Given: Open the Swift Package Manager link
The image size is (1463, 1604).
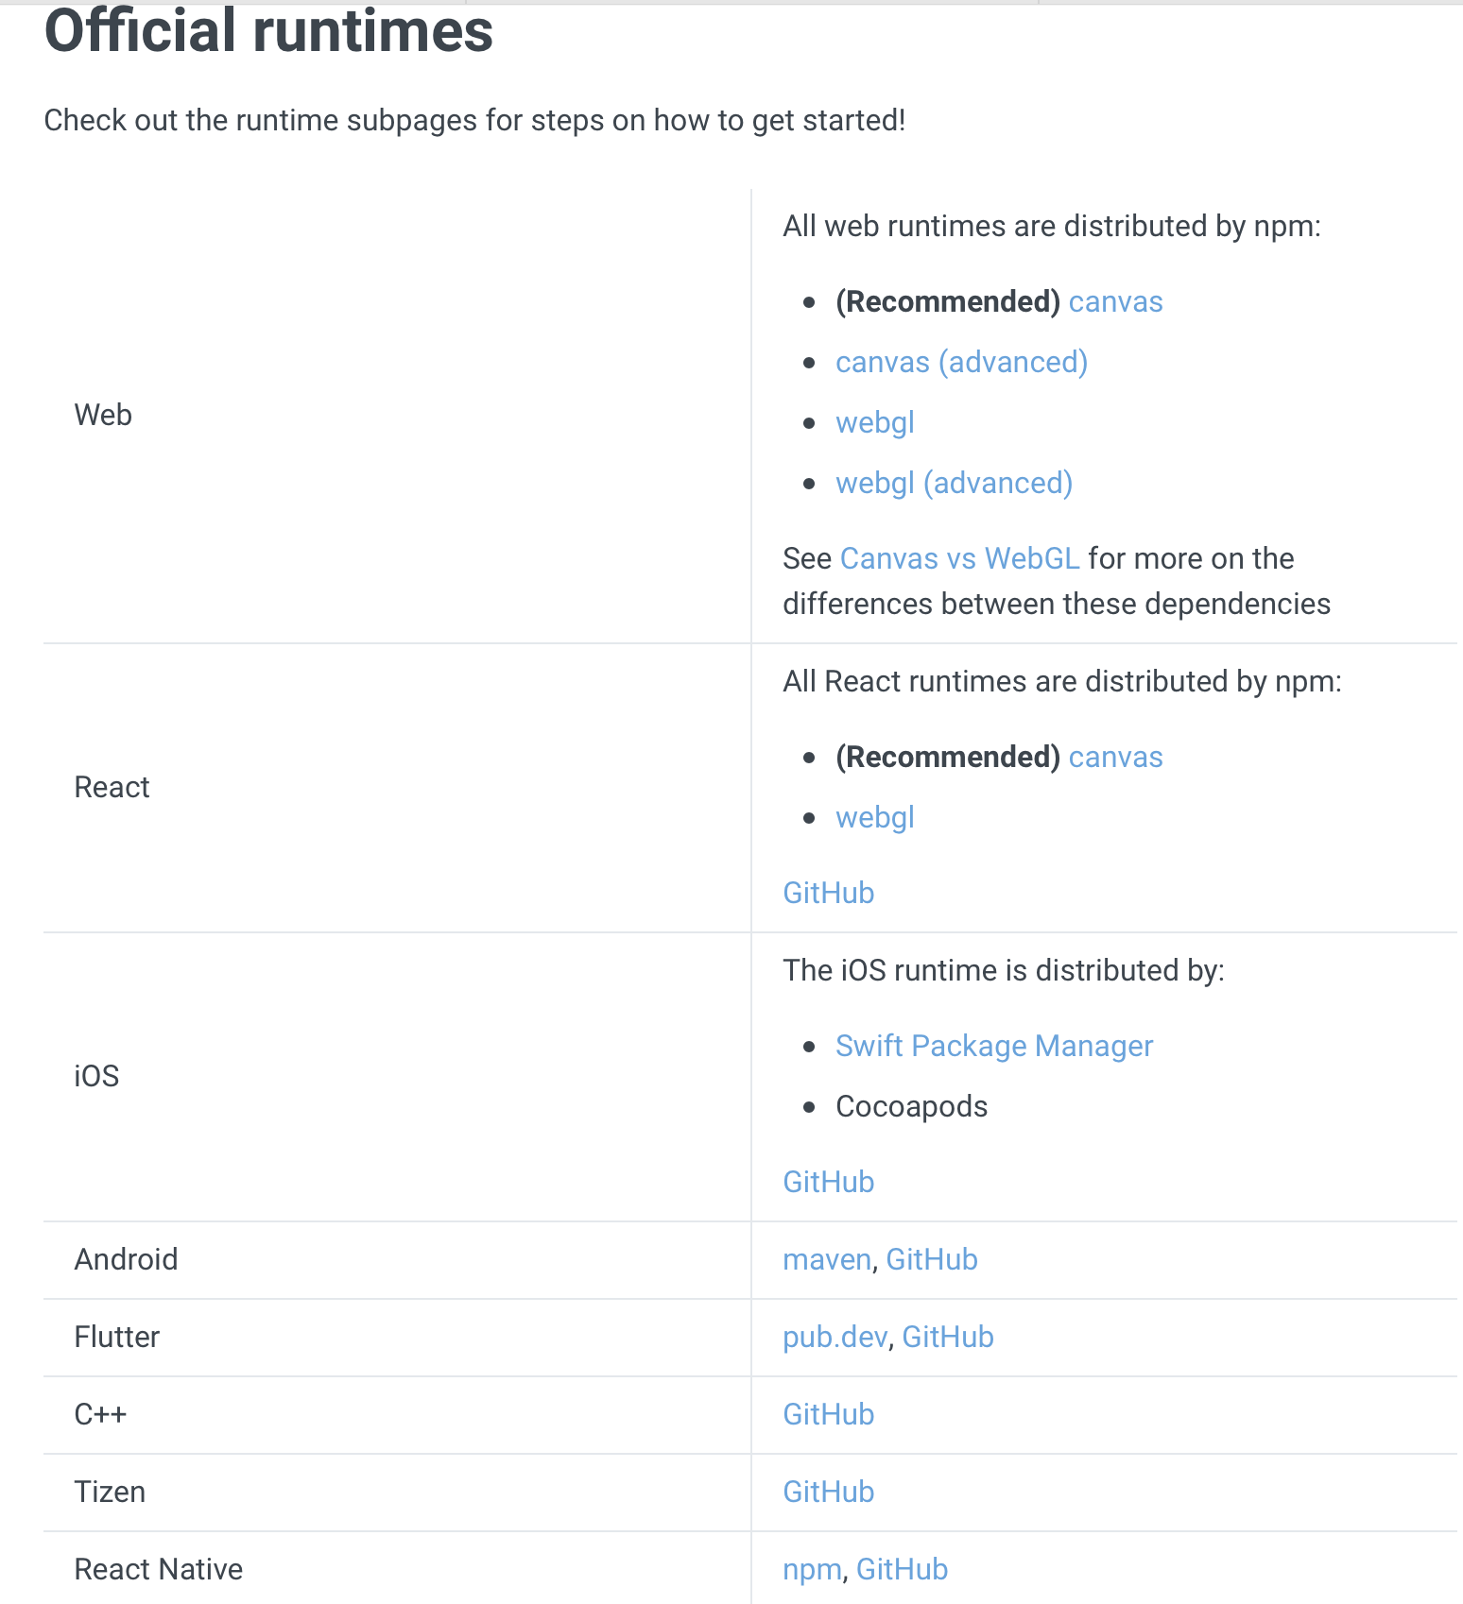Looking at the screenshot, I should point(994,1046).
